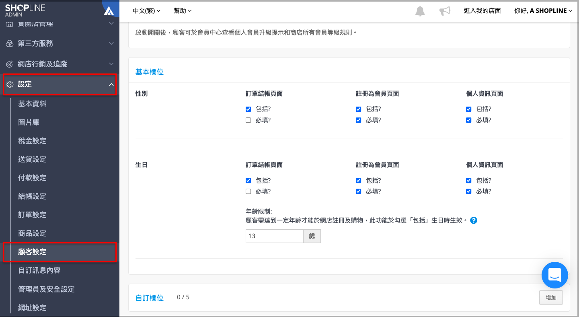Click the 0 / 5 custom field counter
Viewport: 579px width, 317px height.
tap(183, 297)
